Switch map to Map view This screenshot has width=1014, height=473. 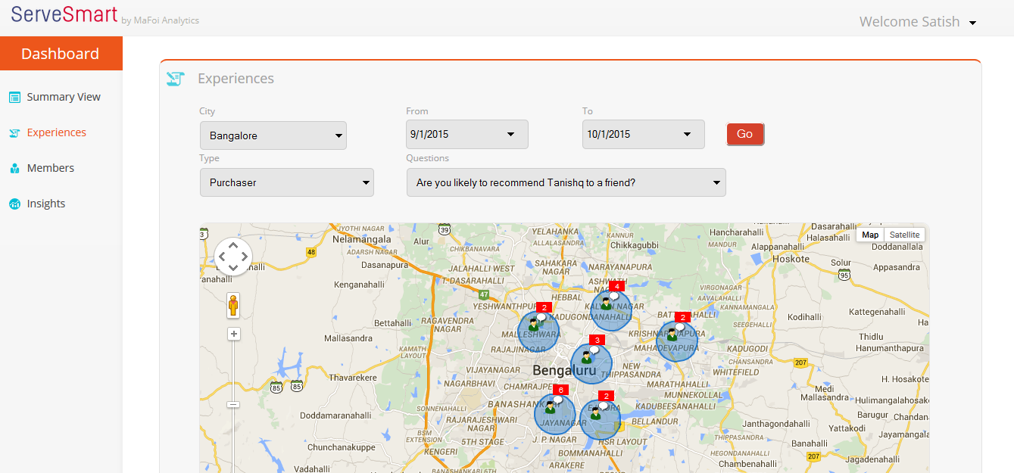870,235
